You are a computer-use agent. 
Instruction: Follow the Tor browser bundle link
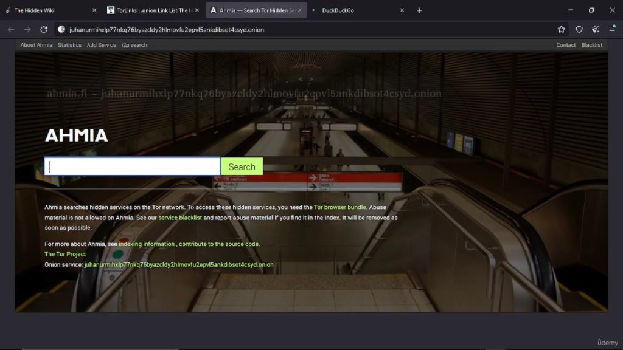point(340,207)
